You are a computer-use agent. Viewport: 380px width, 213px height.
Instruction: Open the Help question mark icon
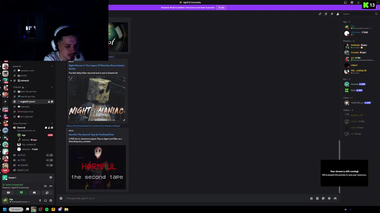pyautogui.click(x=352, y=2)
